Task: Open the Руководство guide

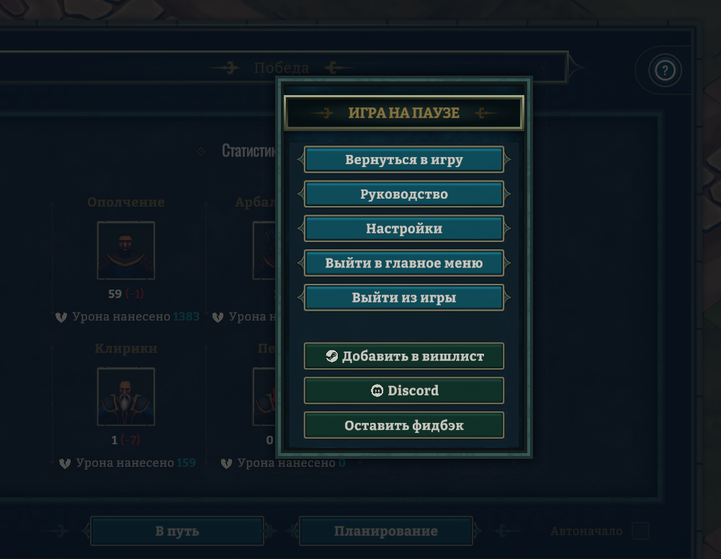Action: point(404,194)
